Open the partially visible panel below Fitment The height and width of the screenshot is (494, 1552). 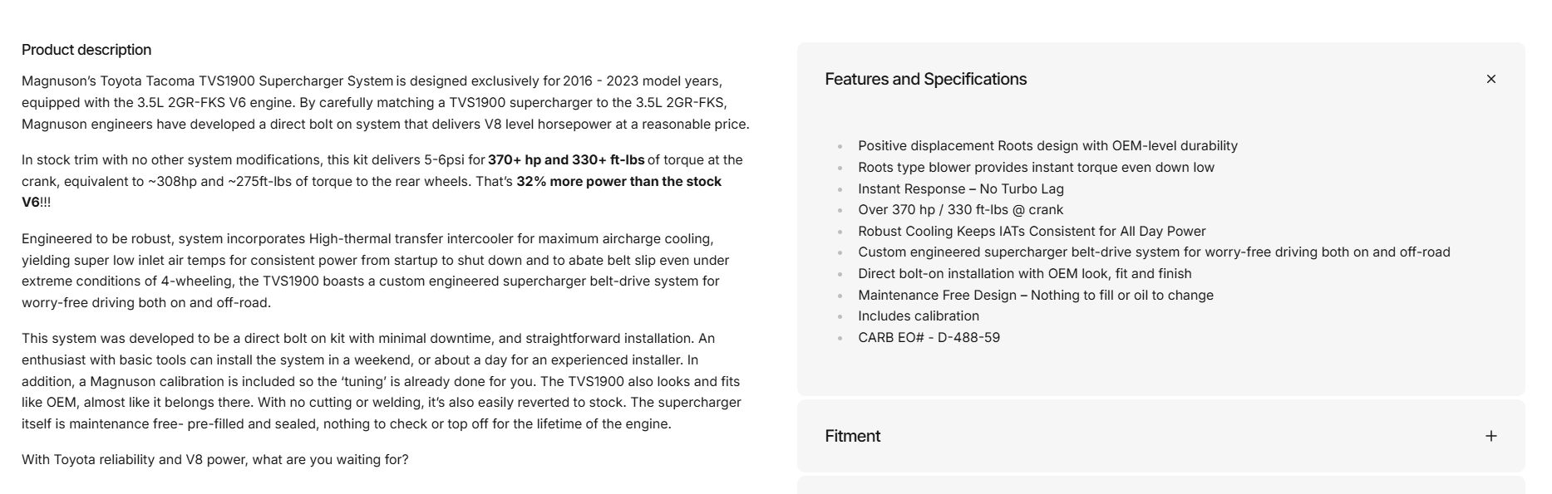point(1160,485)
